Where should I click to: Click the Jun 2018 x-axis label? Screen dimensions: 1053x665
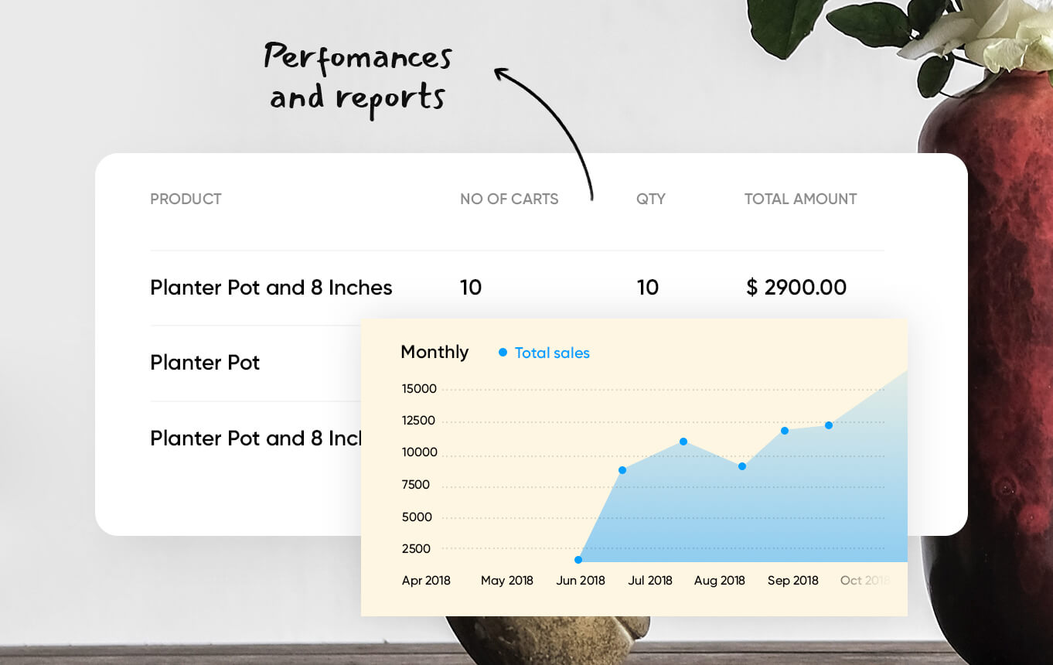[x=581, y=581]
